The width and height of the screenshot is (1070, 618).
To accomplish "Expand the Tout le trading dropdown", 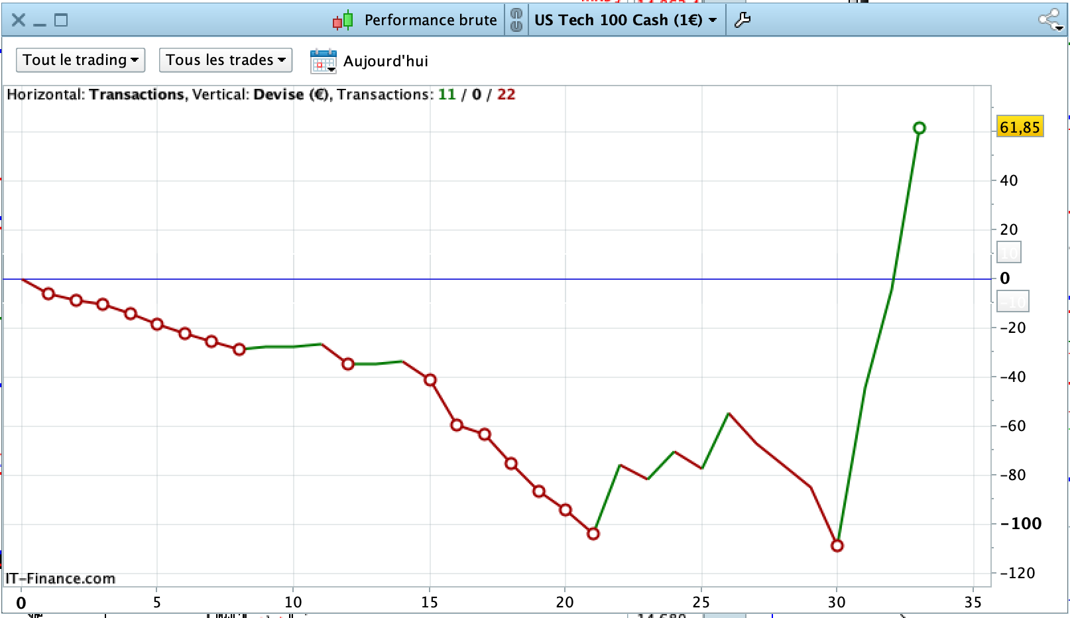I will (81, 60).
